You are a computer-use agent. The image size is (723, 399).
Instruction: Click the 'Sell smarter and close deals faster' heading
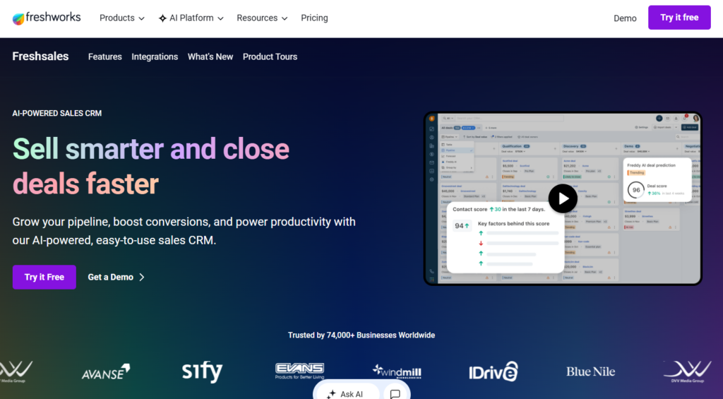tap(151, 166)
